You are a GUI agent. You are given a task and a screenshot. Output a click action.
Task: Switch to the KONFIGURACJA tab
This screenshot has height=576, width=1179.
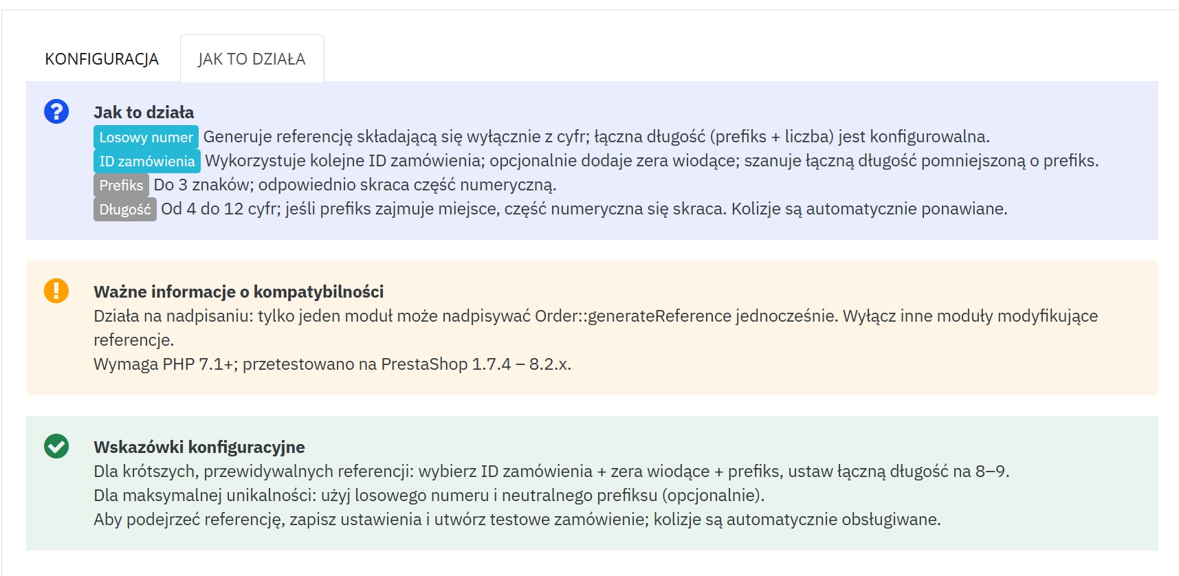pos(101,58)
